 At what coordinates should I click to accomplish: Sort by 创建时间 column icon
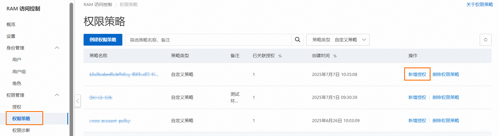point(335,56)
